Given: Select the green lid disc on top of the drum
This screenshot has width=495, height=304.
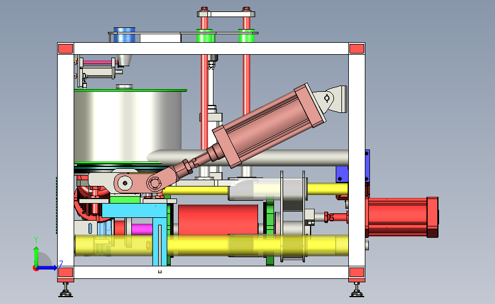Looking at the screenshot, I should click(131, 91).
